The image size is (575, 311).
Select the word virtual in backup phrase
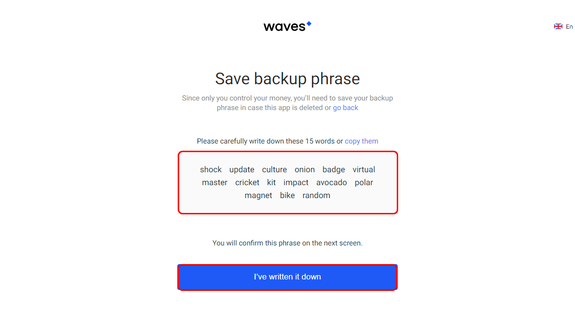click(x=364, y=169)
